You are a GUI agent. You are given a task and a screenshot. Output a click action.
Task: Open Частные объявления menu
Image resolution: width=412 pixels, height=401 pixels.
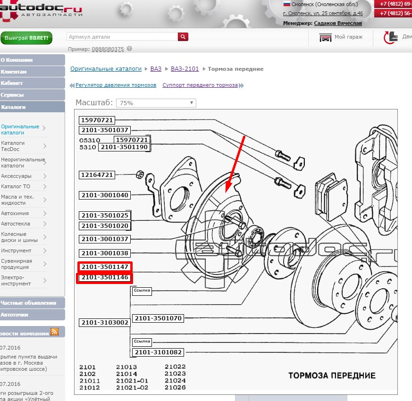pos(32,303)
